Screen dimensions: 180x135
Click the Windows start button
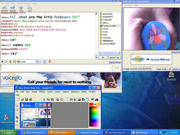click(x=8, y=132)
